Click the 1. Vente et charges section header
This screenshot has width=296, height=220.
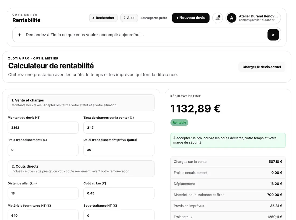click(81, 103)
